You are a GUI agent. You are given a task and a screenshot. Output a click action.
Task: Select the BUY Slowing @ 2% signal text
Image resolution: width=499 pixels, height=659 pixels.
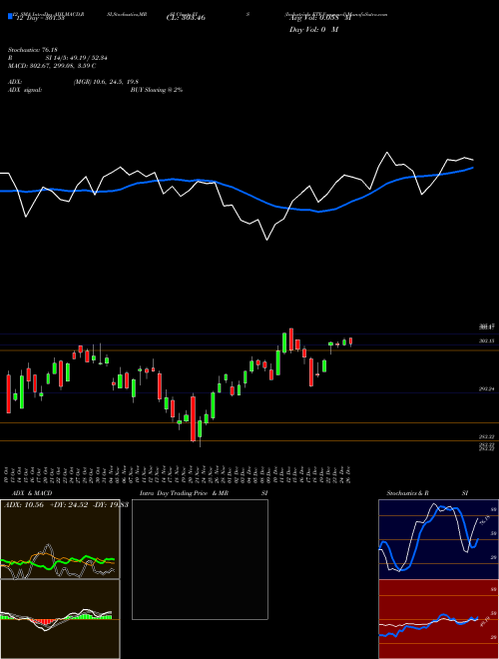157,90
